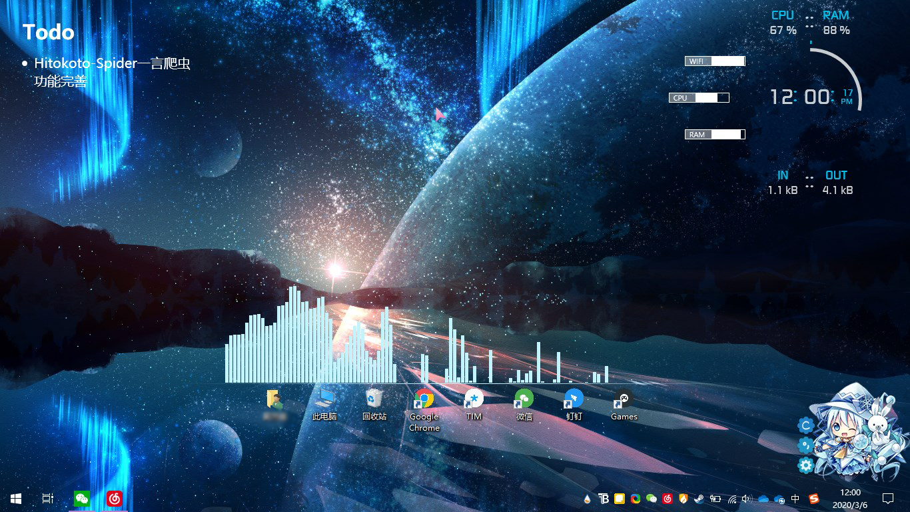Select the 回收站 (Recycle Bin) icon
This screenshot has height=512, width=910.
pyautogui.click(x=374, y=400)
